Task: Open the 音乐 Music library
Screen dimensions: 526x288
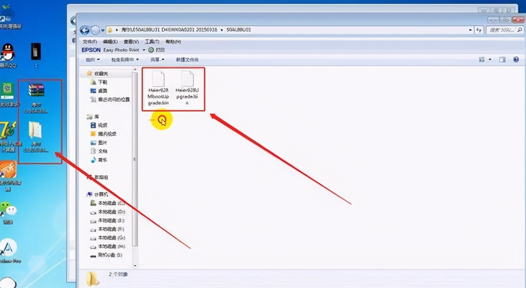Action: 99,160
